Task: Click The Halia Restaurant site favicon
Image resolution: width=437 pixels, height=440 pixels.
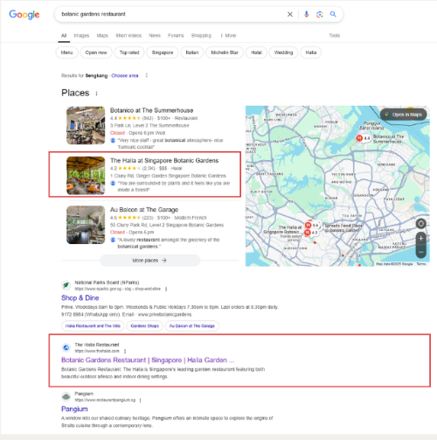Action: [x=66, y=347]
